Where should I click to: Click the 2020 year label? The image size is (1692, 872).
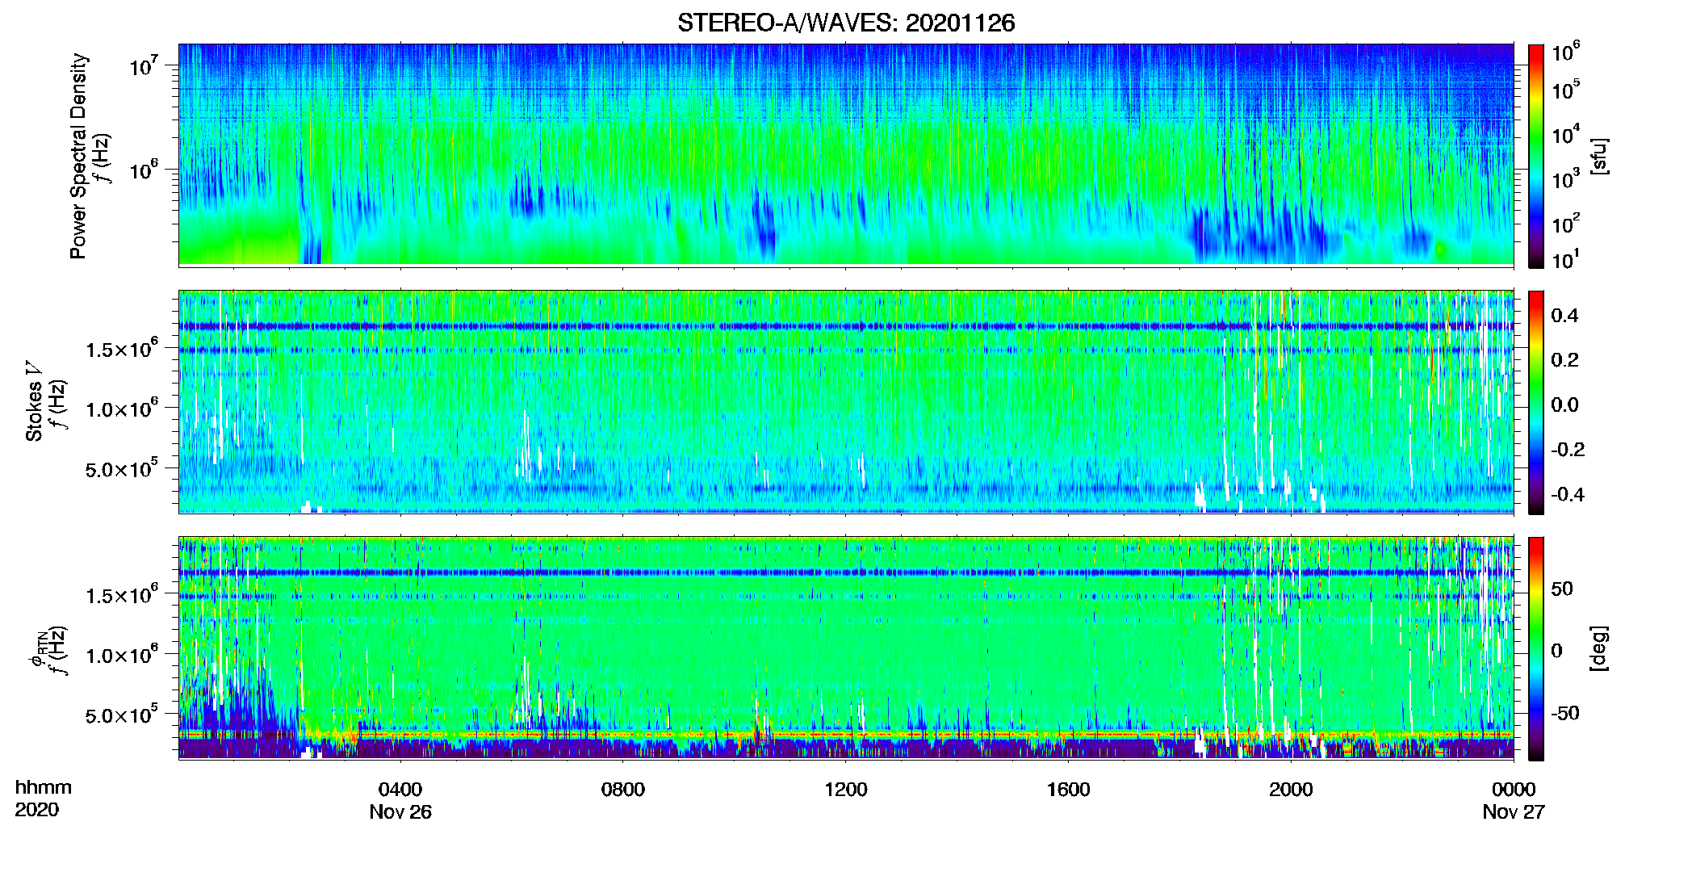coord(36,810)
